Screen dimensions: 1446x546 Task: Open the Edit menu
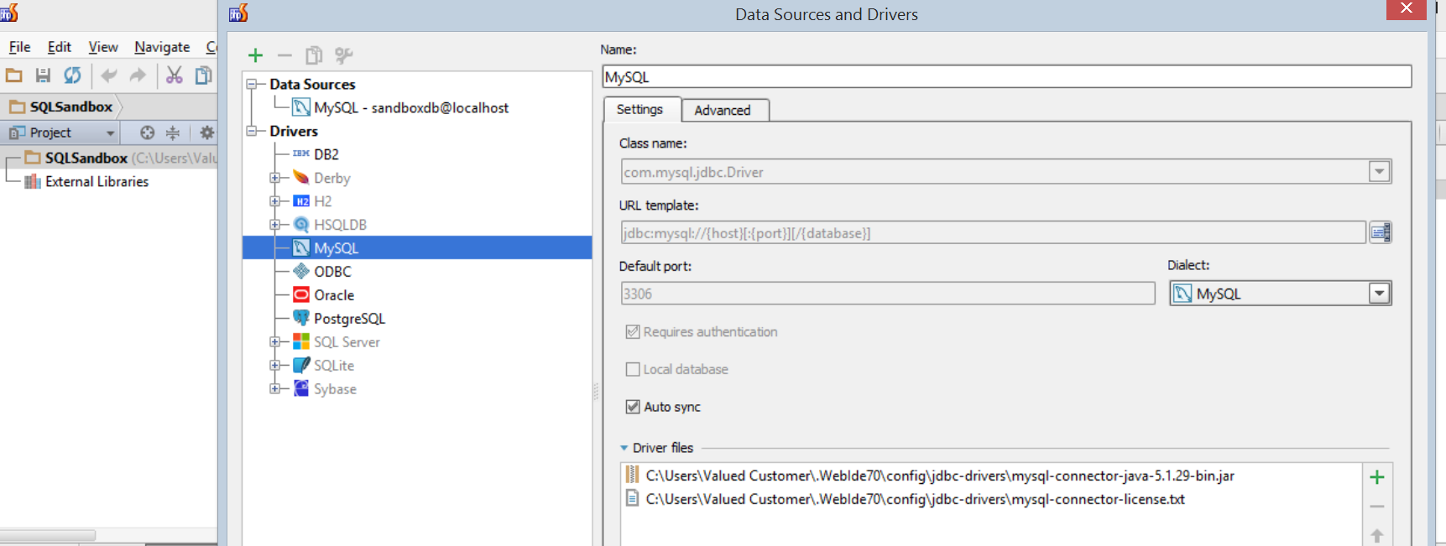pos(60,47)
